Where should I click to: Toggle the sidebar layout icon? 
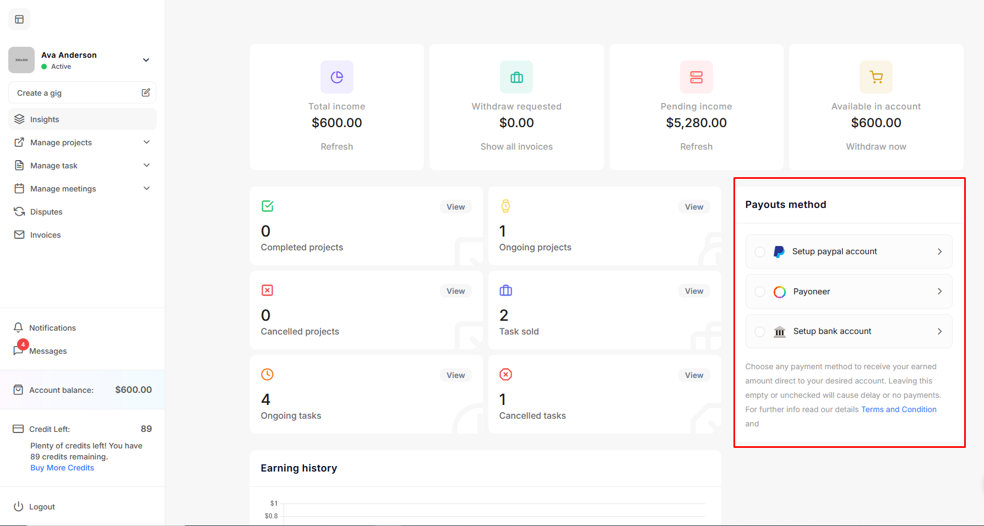pyautogui.click(x=19, y=19)
